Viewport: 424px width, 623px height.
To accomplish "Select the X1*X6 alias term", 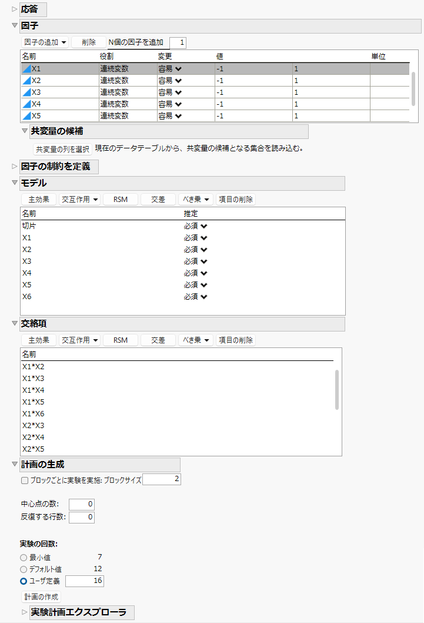I will pos(34,413).
